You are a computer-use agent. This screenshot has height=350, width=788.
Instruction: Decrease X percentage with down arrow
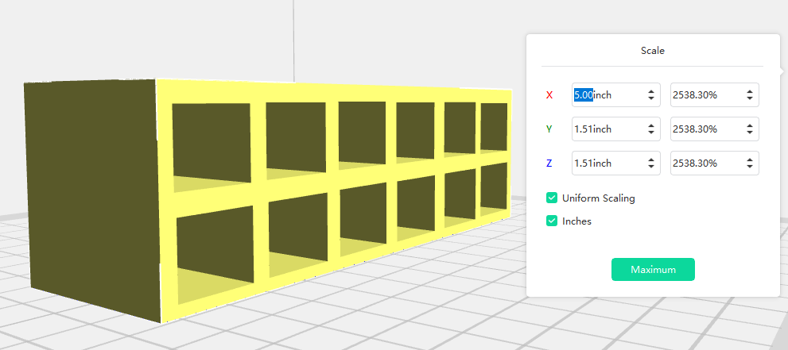click(x=750, y=98)
